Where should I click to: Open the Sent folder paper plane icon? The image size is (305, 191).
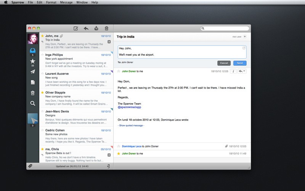(x=32, y=71)
